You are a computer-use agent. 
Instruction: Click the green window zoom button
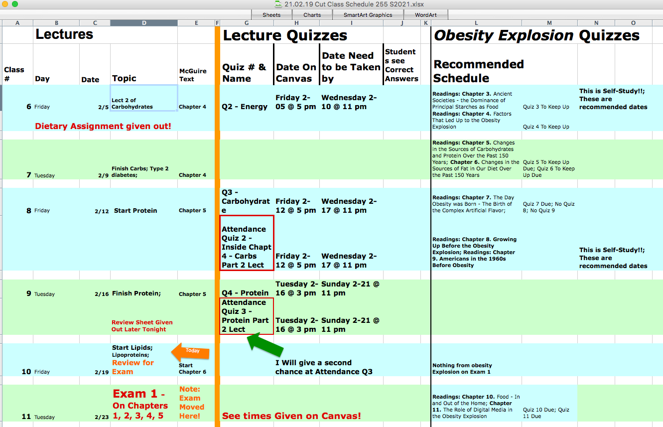(x=15, y=4)
